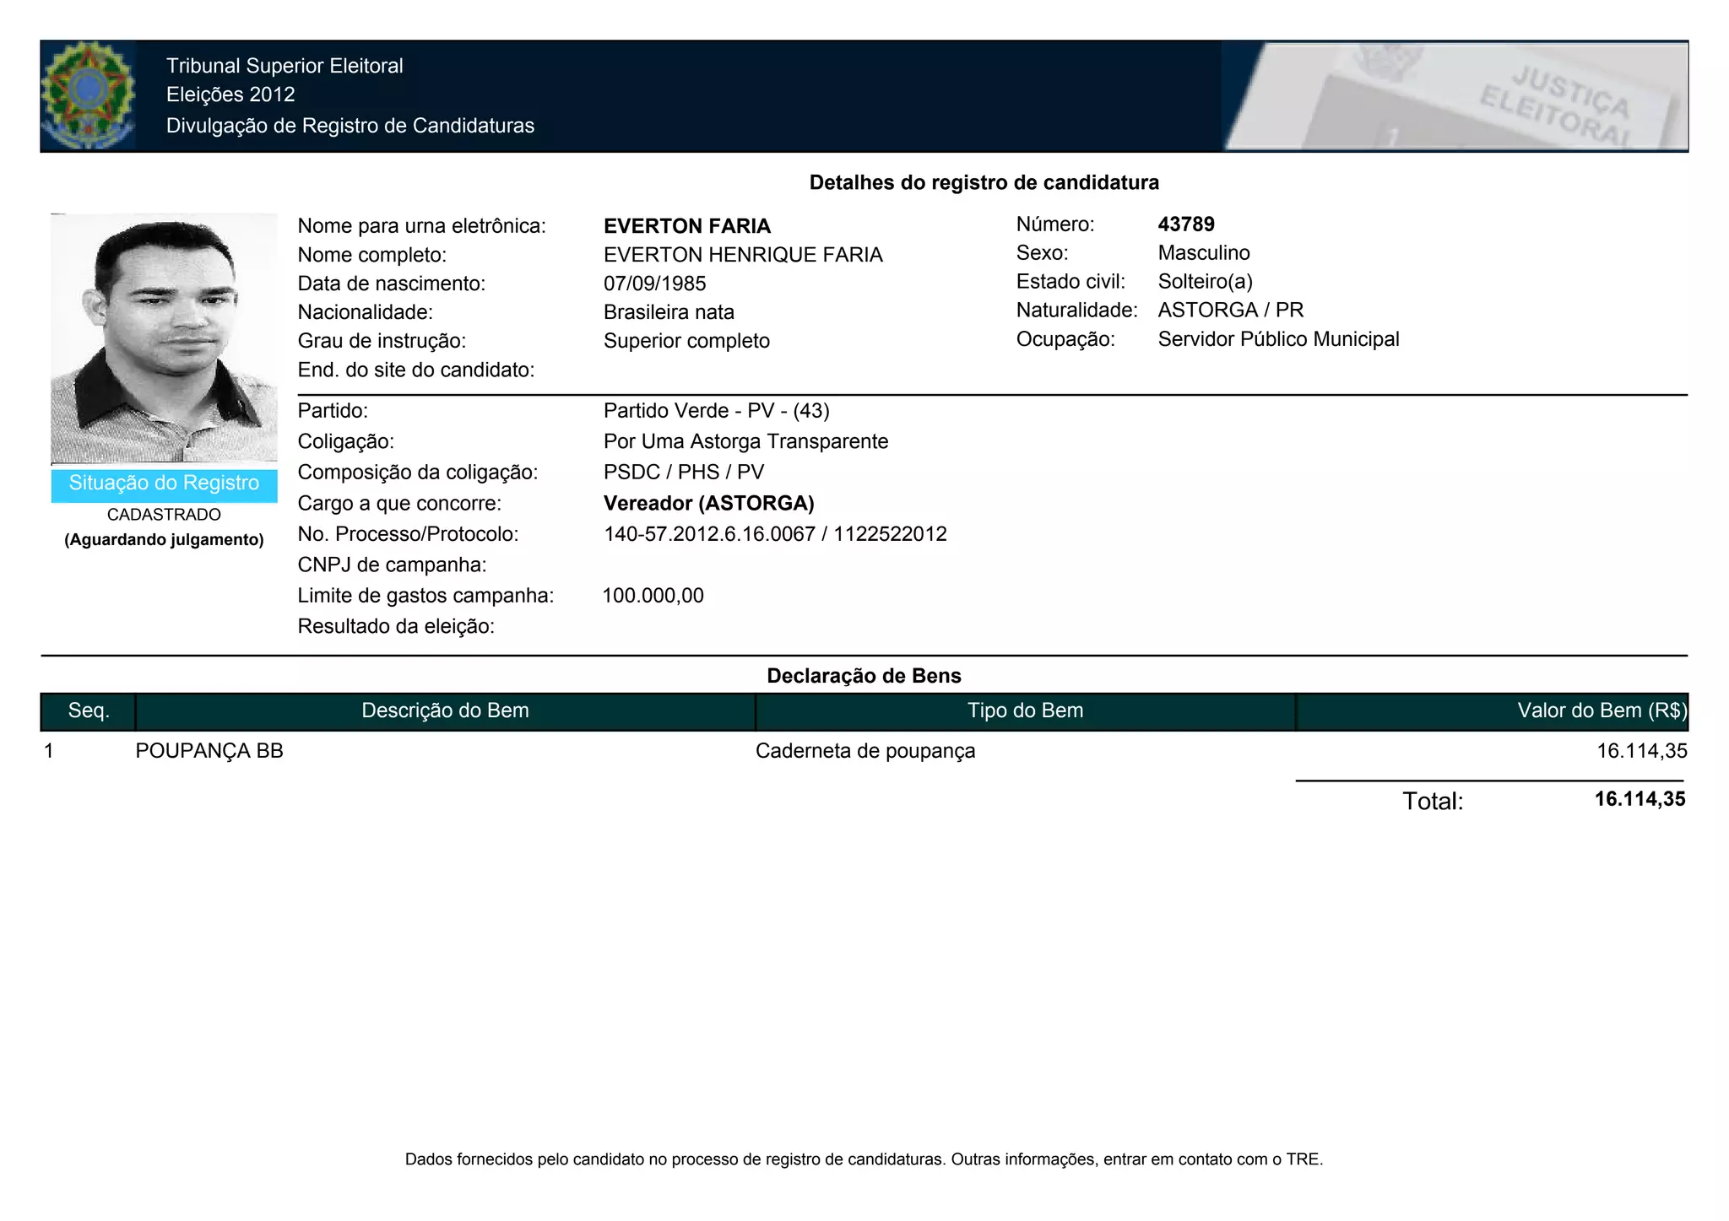Click the Caderneta de poupança cell
This screenshot has height=1221, width=1729.
pos(864,751)
